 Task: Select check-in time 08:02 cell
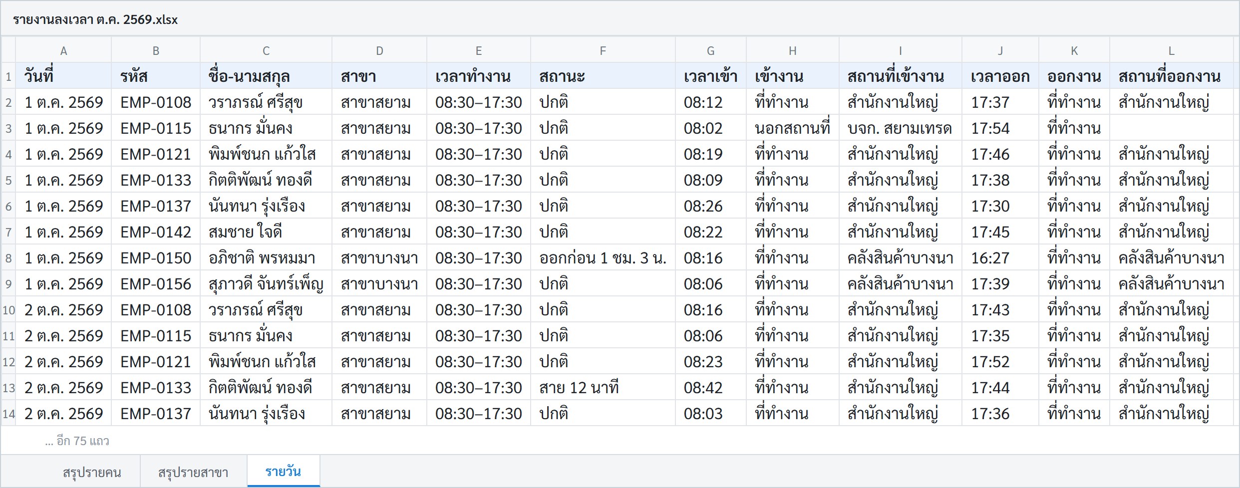(x=711, y=128)
